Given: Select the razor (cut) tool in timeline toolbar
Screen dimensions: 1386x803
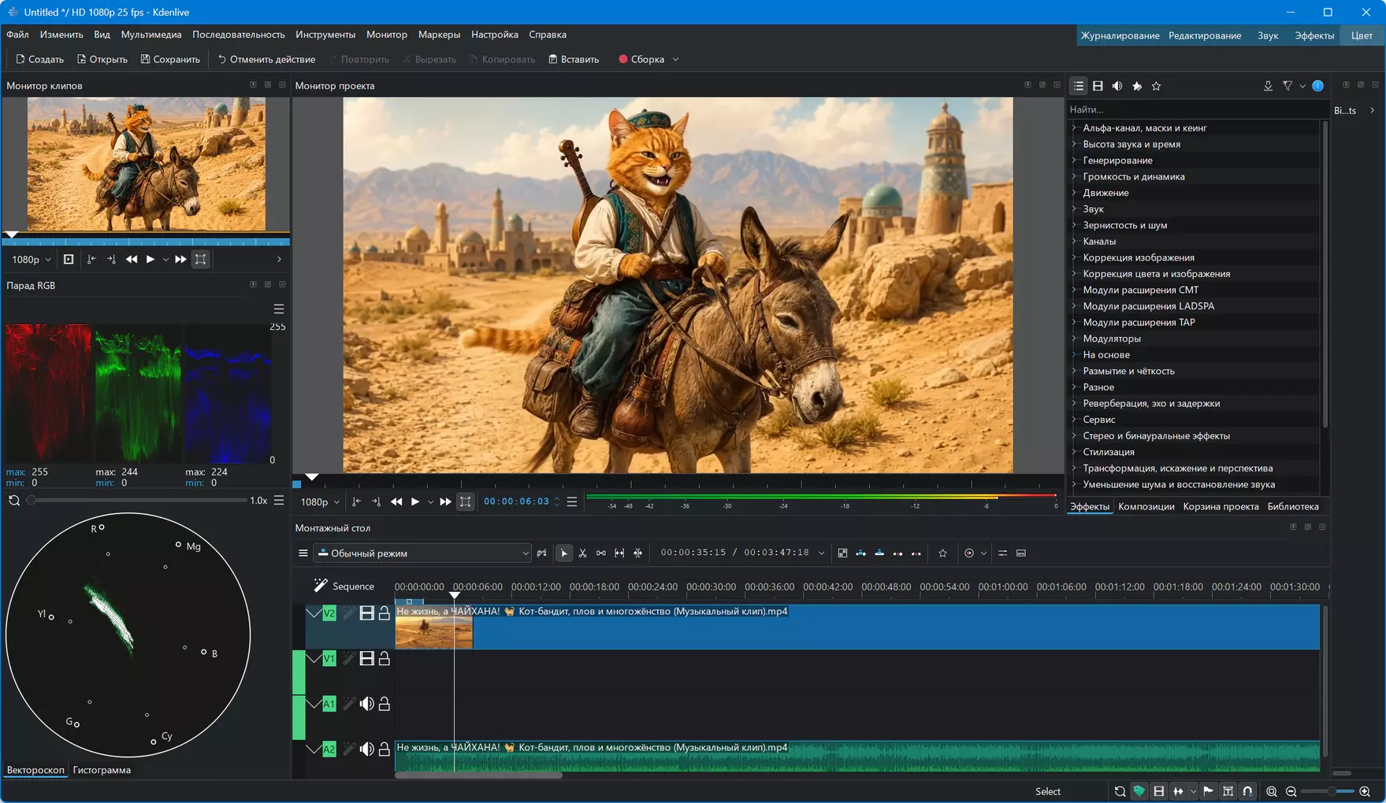Looking at the screenshot, I should [583, 553].
